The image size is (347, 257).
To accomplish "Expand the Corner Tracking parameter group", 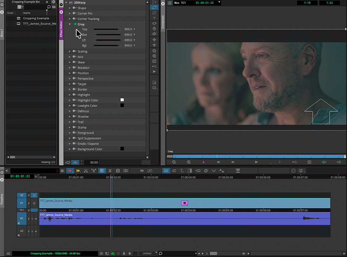I will 70,19.
